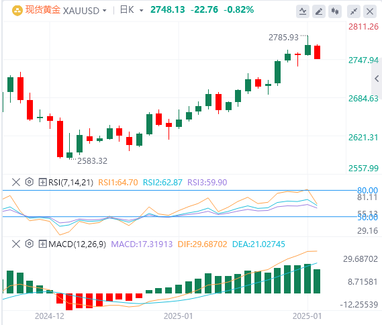The width and height of the screenshot is (382, 325).
Task: Click the RSI1:64.70 value
Action: (118, 182)
